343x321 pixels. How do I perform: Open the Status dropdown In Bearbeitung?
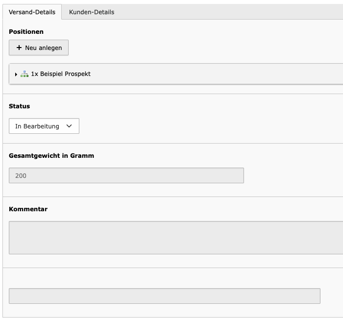click(x=44, y=126)
